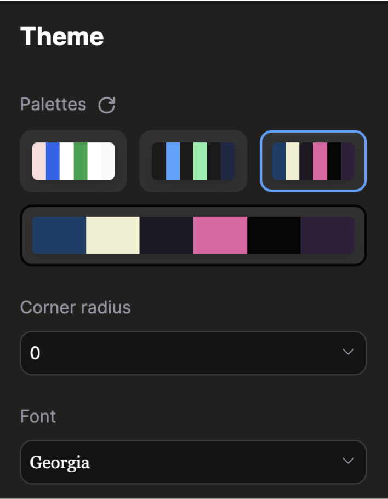Click the darkest eggplant swatch third from left
This screenshot has width=388, height=499.
pos(166,235)
